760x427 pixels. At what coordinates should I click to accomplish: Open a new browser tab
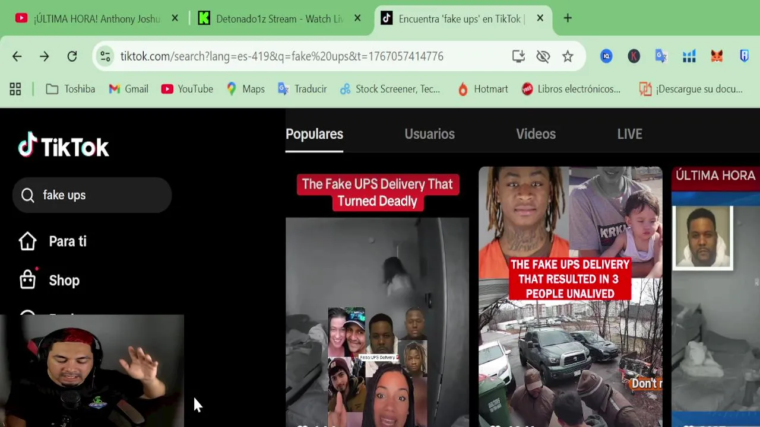(568, 18)
